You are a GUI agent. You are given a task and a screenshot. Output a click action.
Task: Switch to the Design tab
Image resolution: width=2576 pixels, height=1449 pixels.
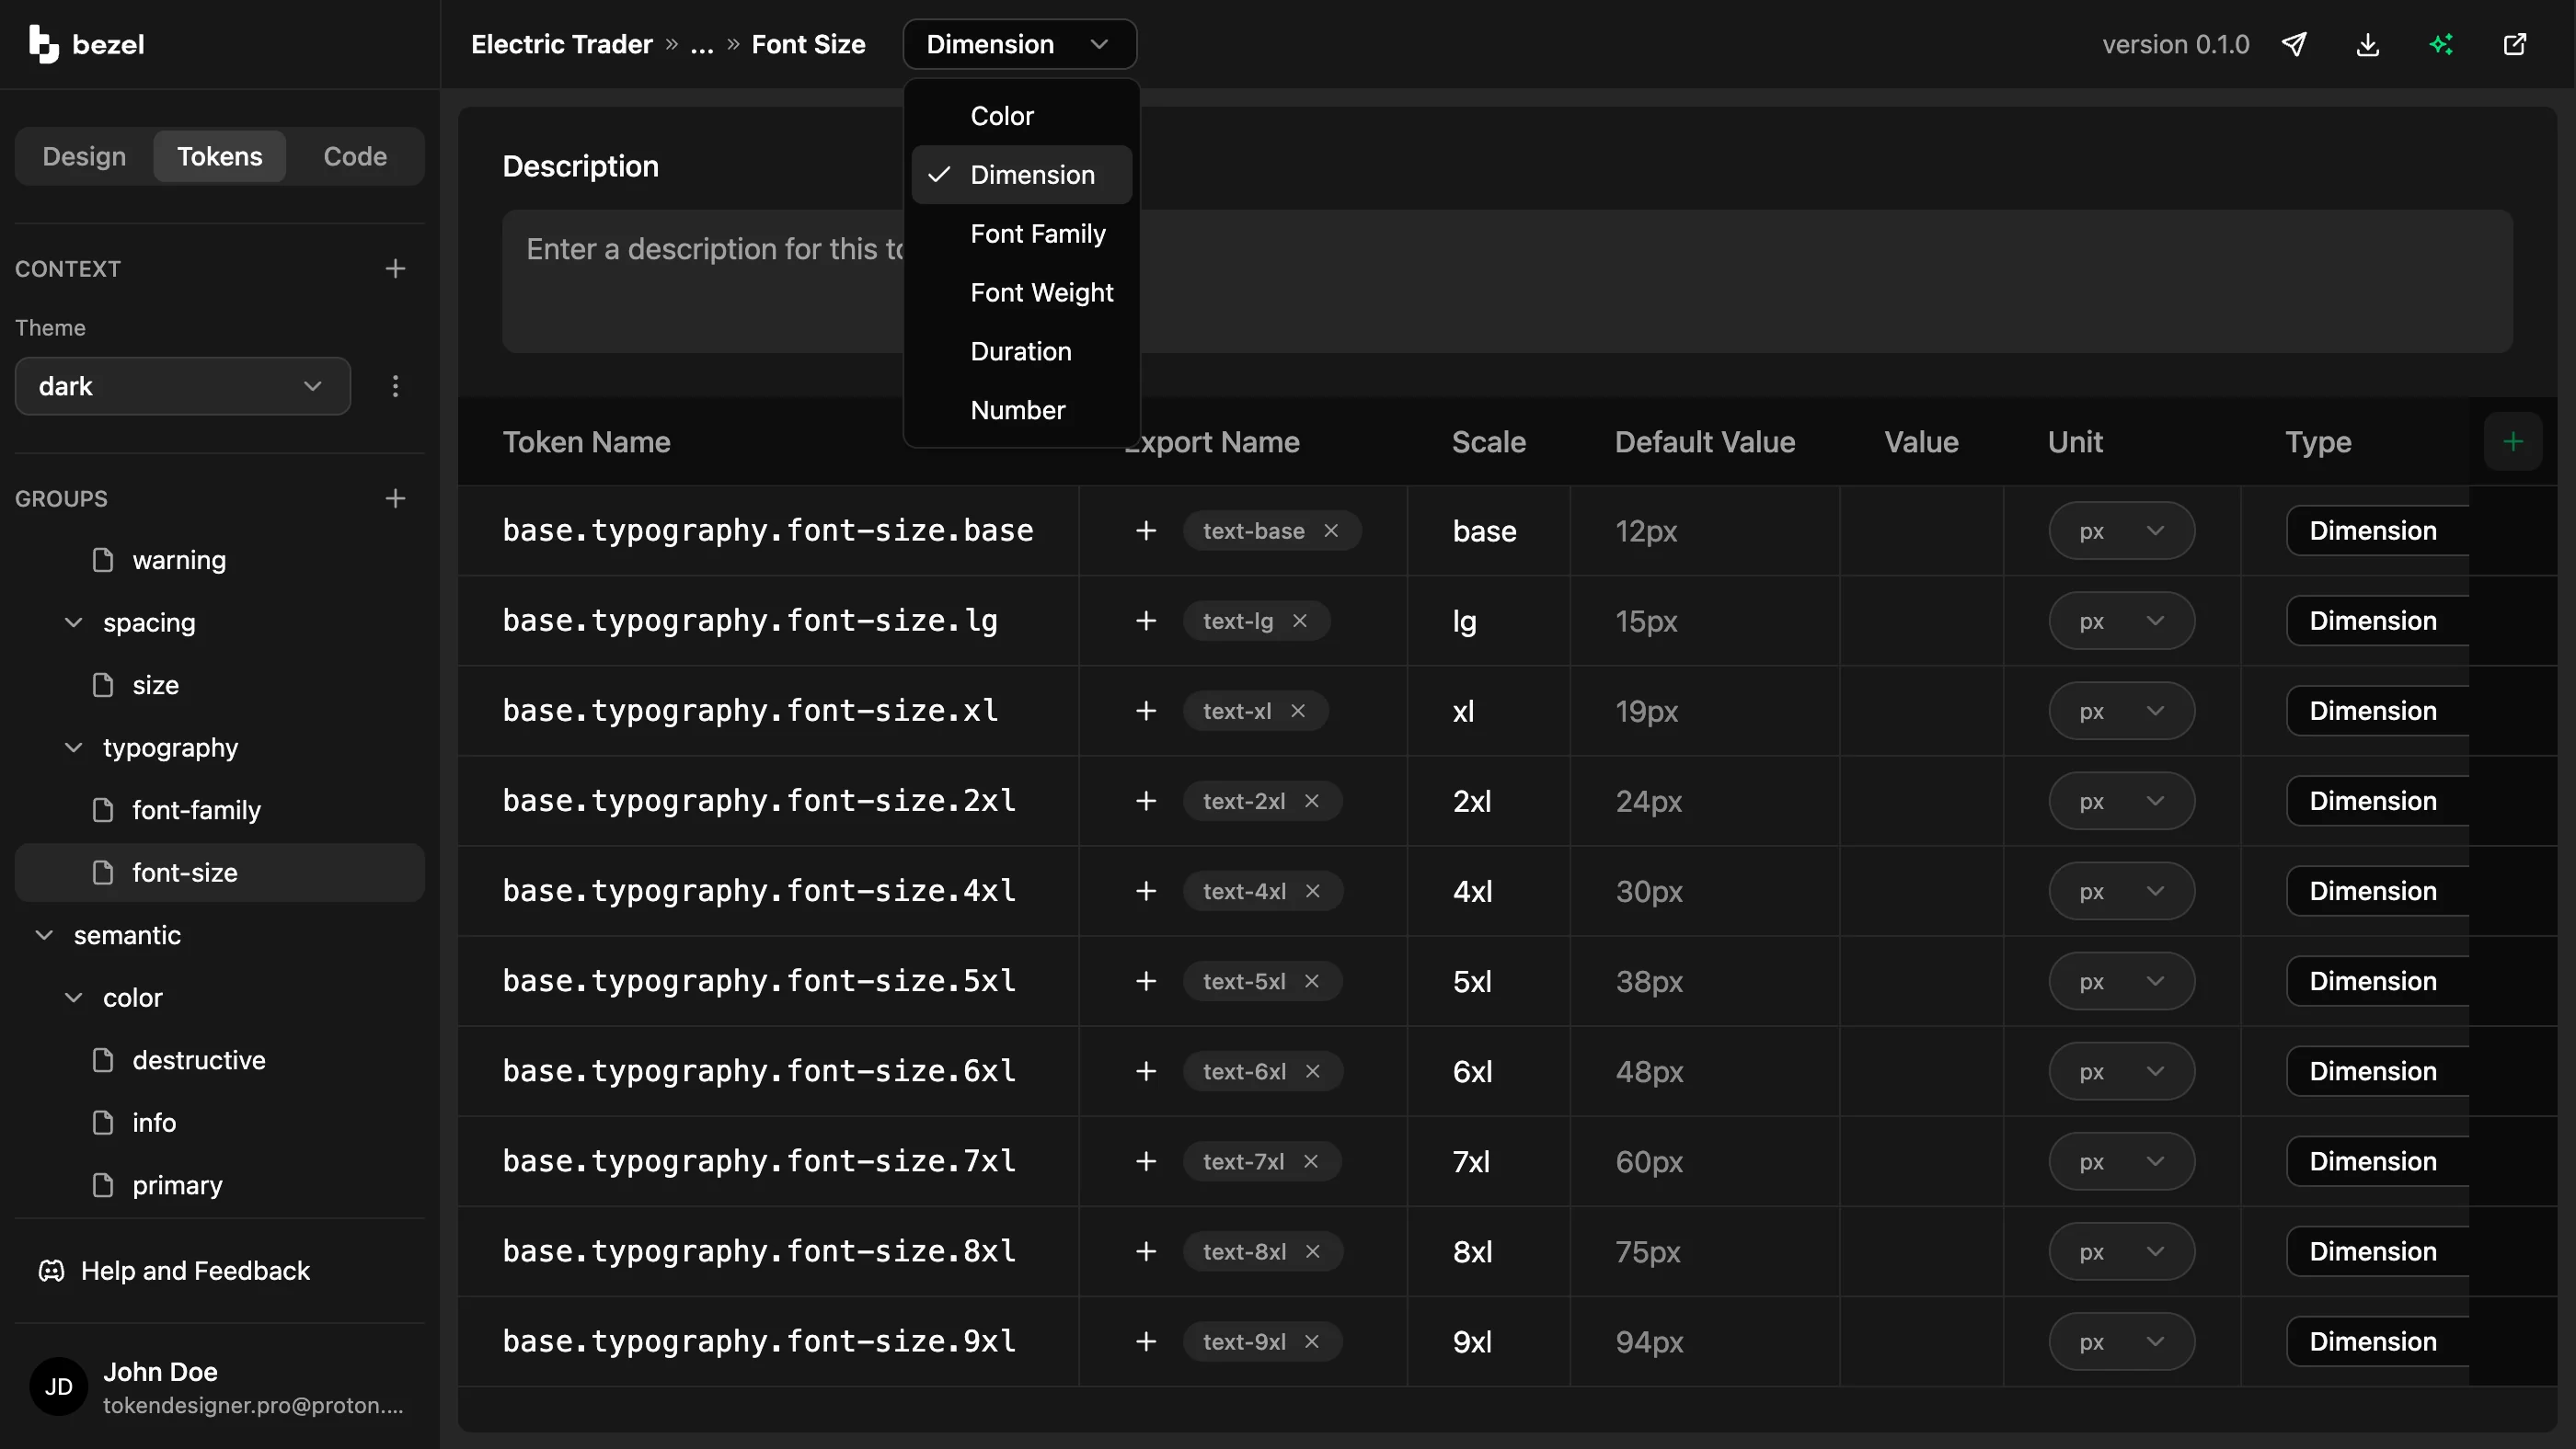coord(84,156)
